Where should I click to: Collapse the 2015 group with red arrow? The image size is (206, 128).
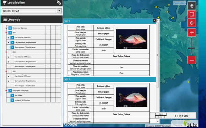(x=6, y=71)
